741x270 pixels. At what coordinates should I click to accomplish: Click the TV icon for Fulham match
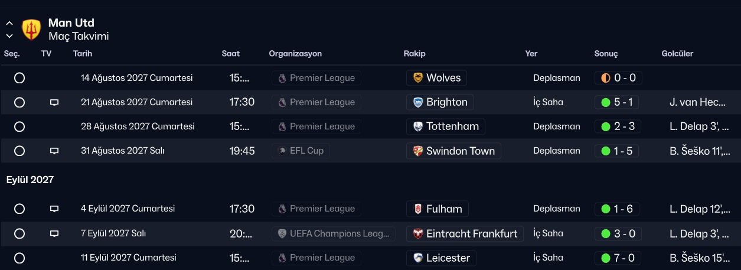(54, 209)
